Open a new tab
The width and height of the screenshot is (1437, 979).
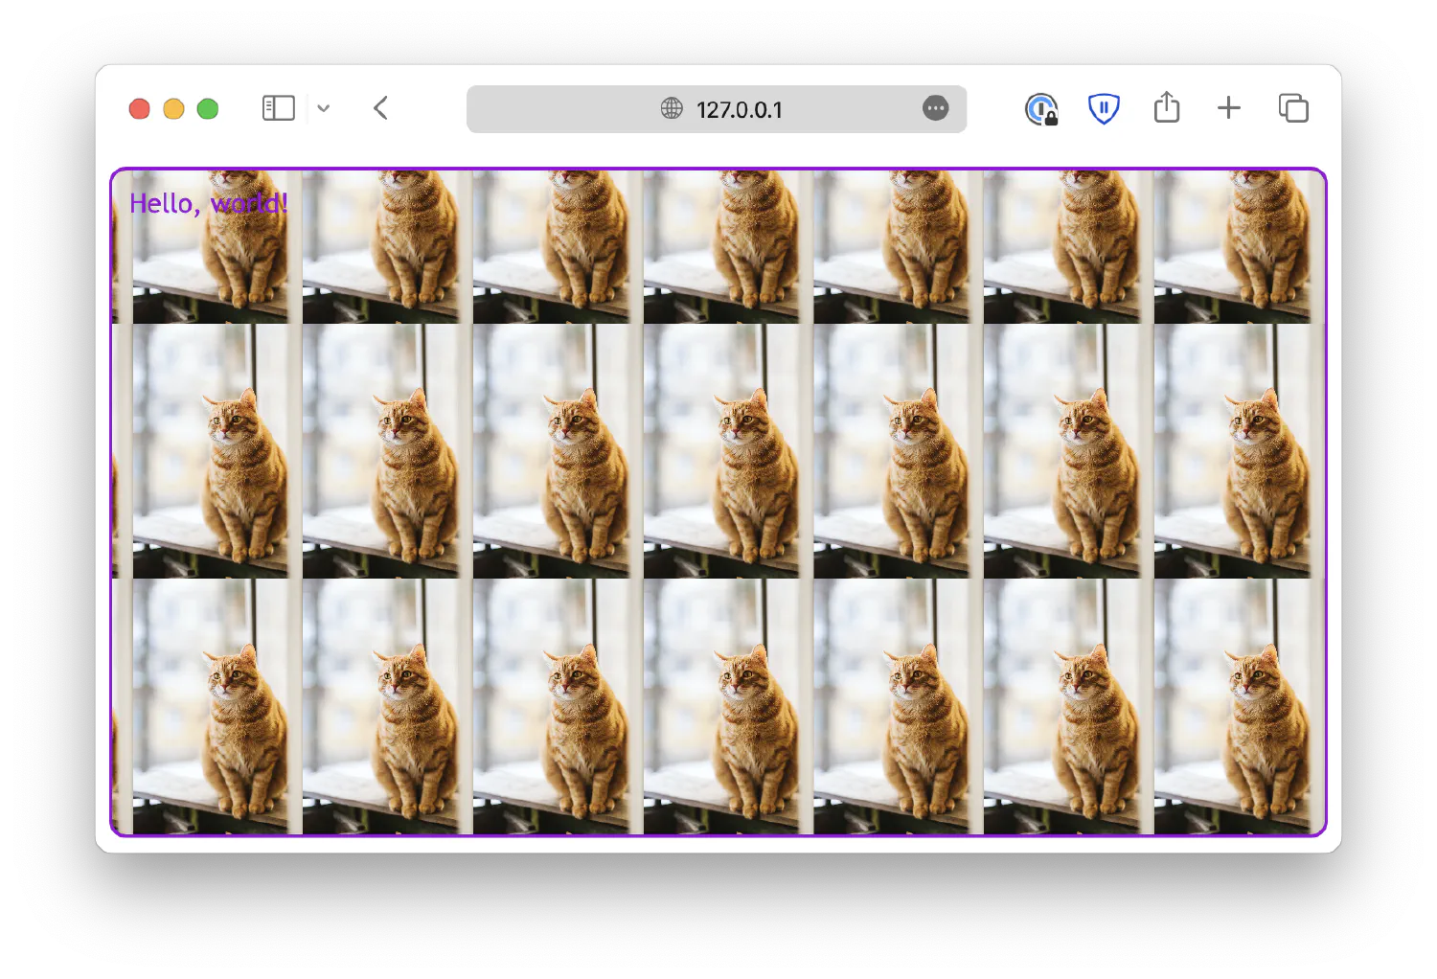coord(1229,108)
